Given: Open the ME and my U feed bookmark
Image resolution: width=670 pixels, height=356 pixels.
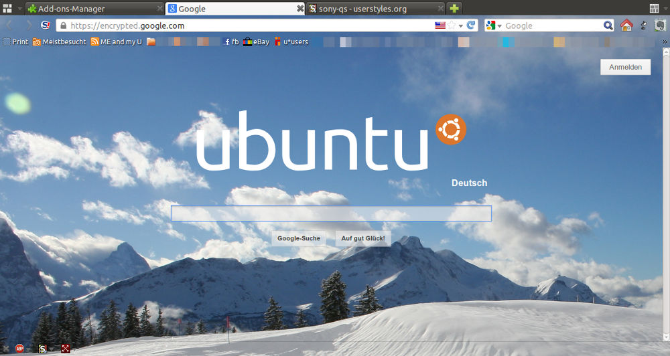Looking at the screenshot, I should click(x=116, y=42).
